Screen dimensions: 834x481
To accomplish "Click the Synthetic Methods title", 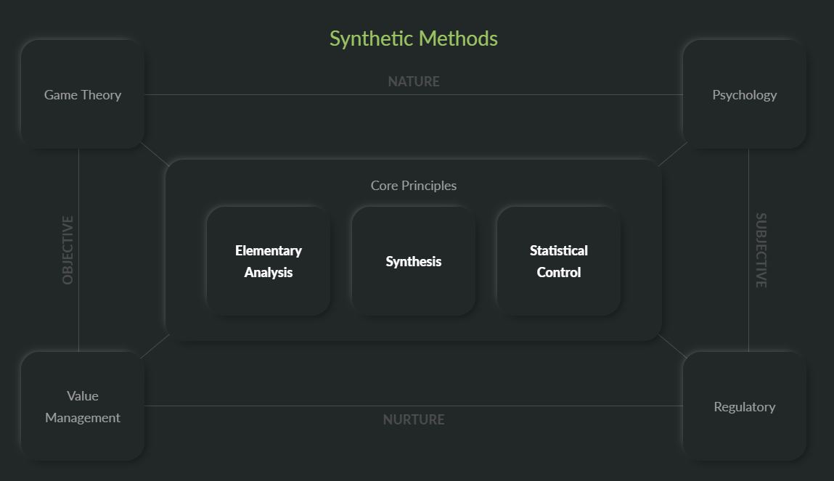I will tap(413, 38).
